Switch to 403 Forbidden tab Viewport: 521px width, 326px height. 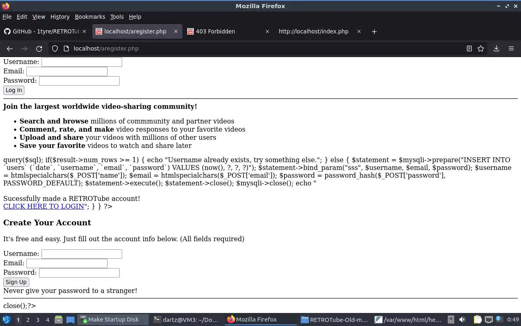pyautogui.click(x=228, y=31)
